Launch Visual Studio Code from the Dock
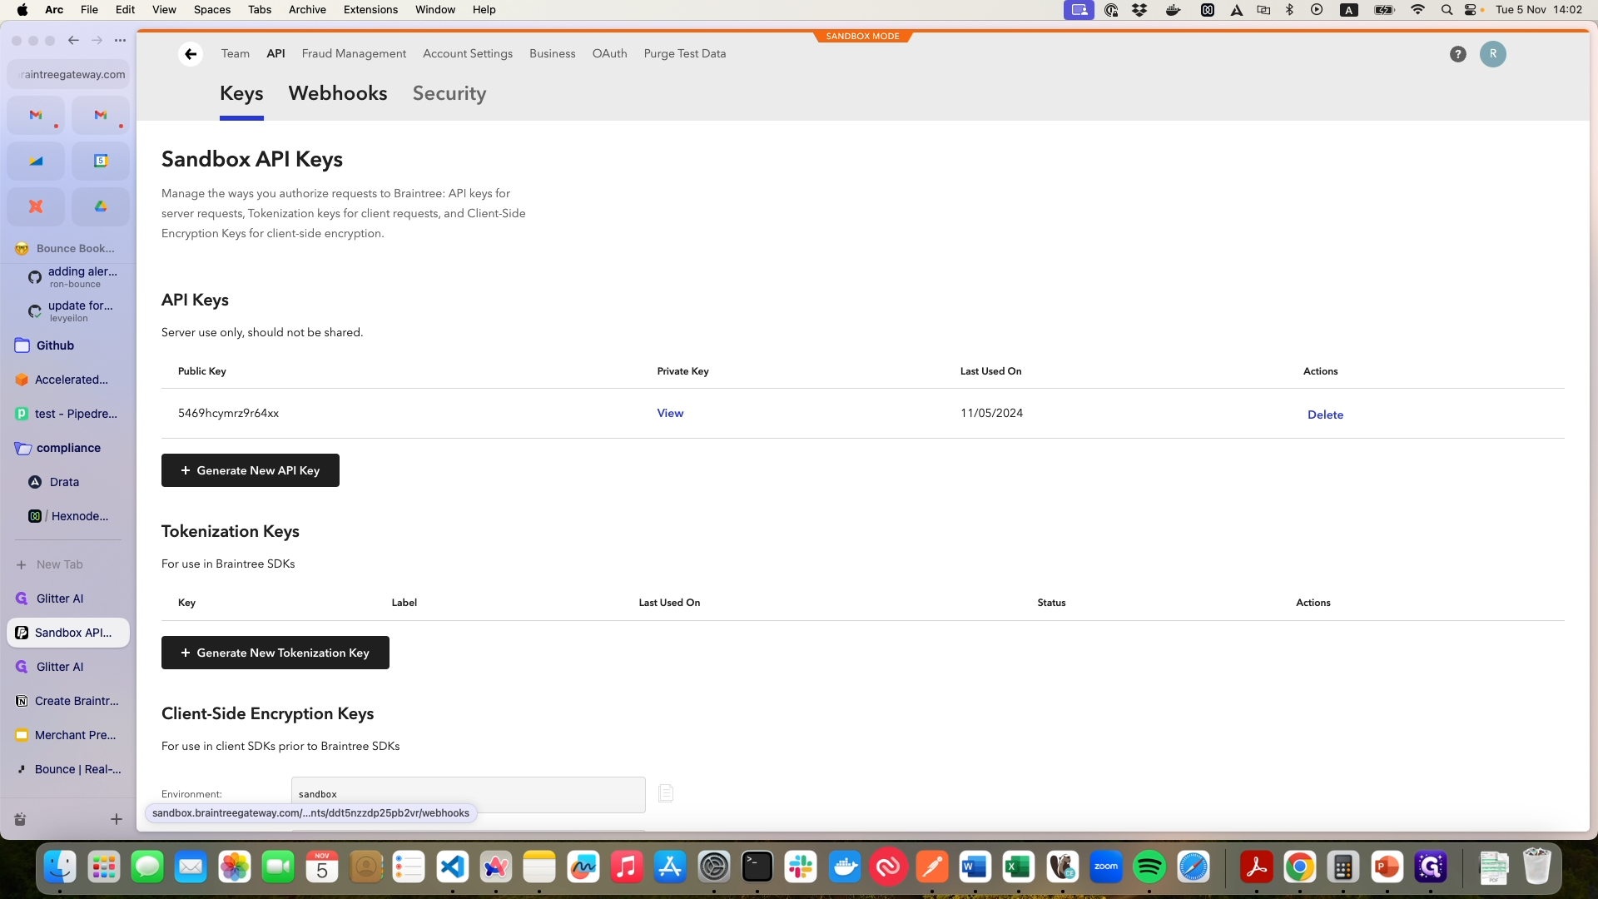 (452, 867)
